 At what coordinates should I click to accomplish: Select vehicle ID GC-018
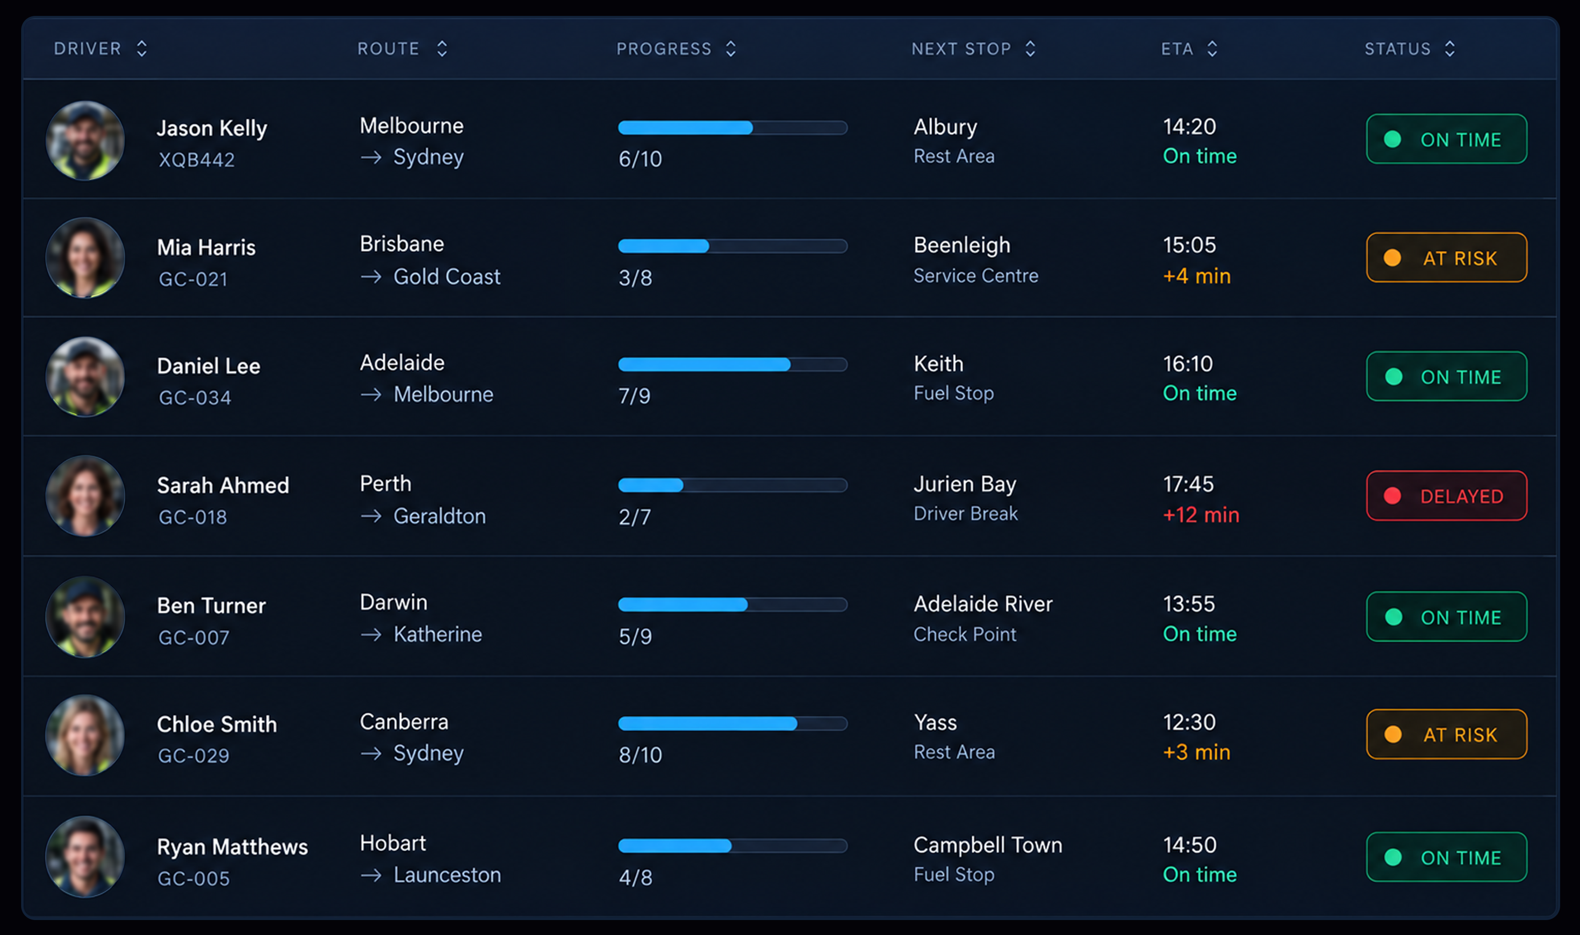tap(193, 517)
